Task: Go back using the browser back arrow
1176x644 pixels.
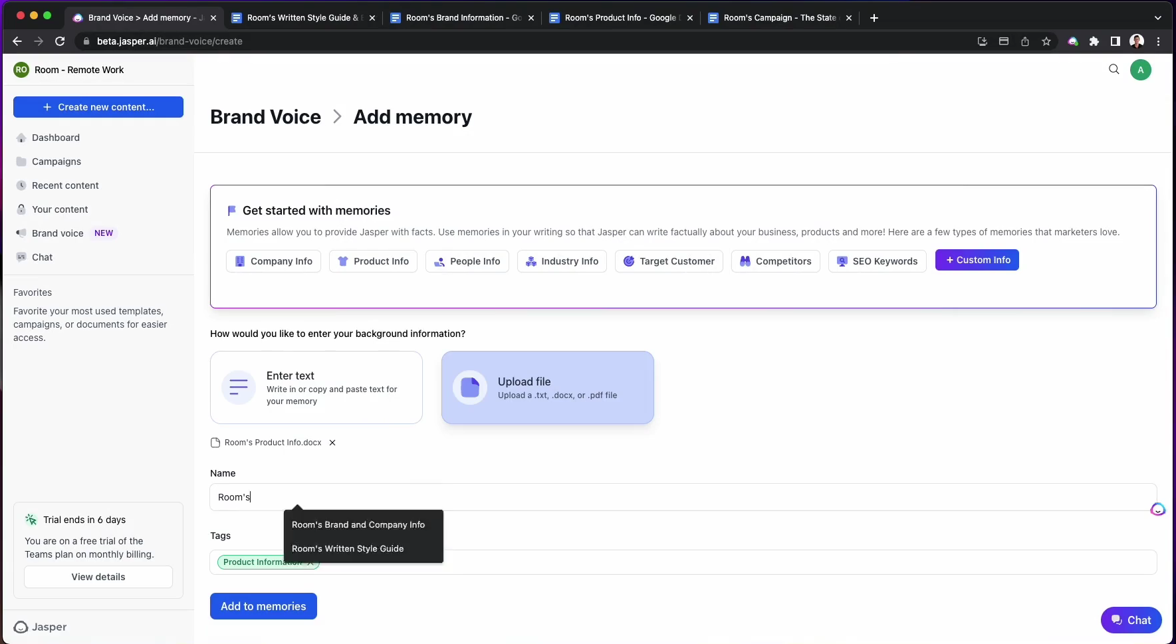Action: click(x=17, y=41)
